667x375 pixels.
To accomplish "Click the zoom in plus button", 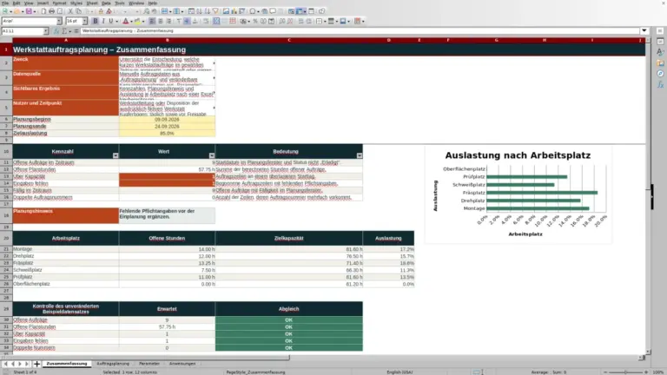I will (646, 372).
